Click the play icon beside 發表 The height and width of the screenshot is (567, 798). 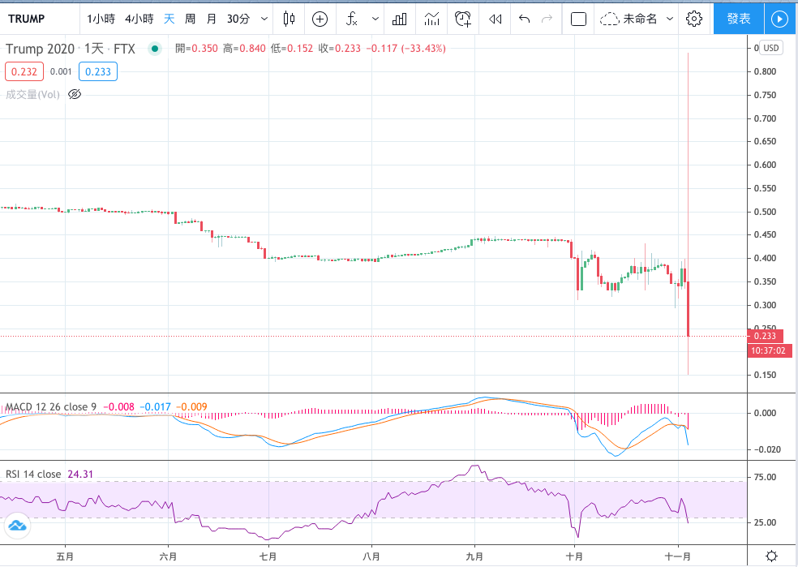pyautogui.click(x=779, y=19)
